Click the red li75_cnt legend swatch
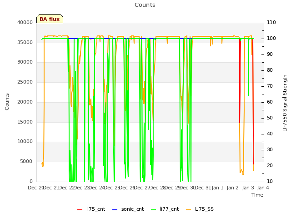 pyautogui.click(x=80, y=210)
